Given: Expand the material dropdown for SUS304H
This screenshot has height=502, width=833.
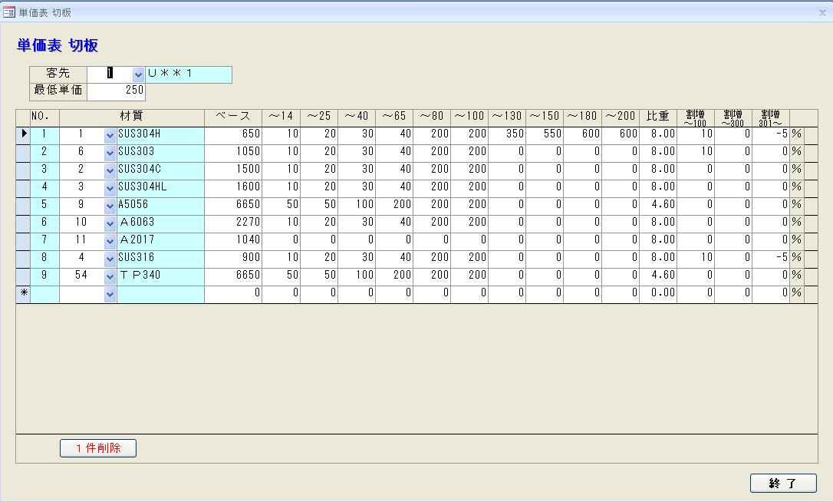Looking at the screenshot, I should click(110, 134).
